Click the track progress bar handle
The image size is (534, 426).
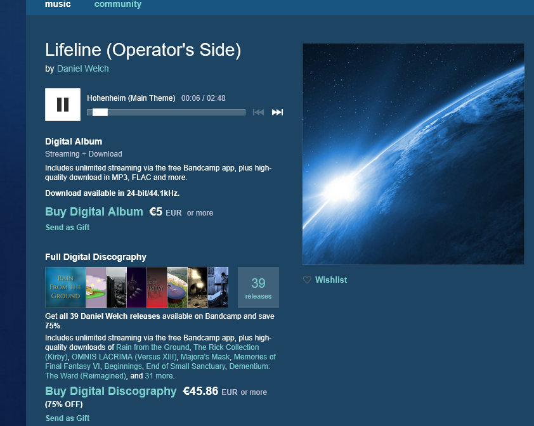click(100, 112)
